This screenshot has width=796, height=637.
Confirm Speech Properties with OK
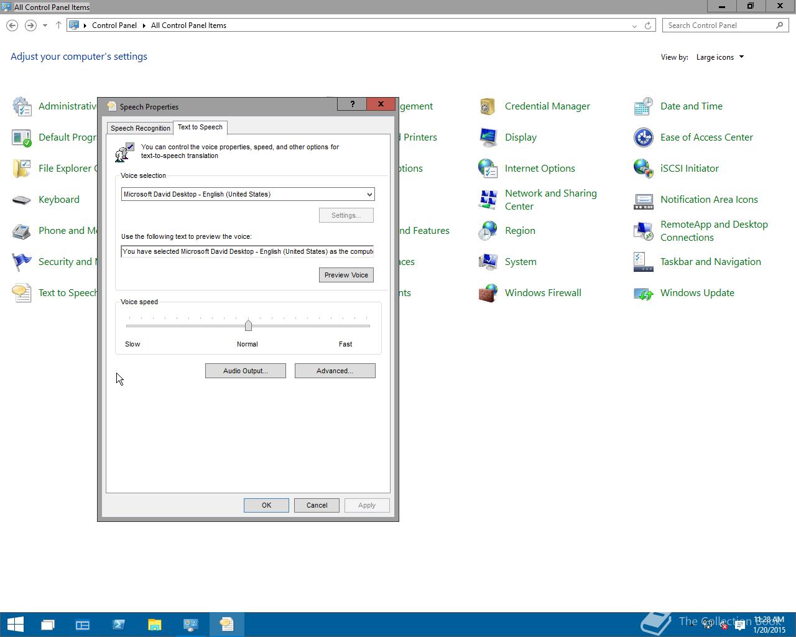pos(266,505)
